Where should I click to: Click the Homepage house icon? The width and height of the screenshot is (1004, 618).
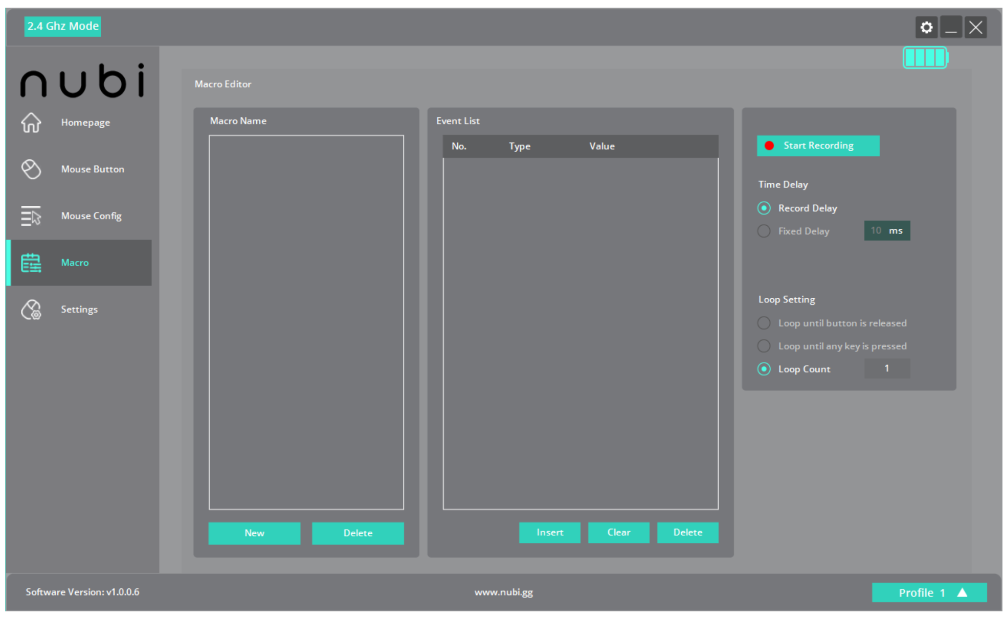tap(31, 123)
